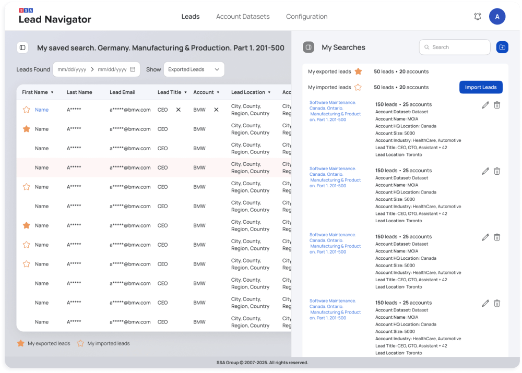Edit the first saved search card
Viewport: 522px width, 373px height.
point(485,105)
